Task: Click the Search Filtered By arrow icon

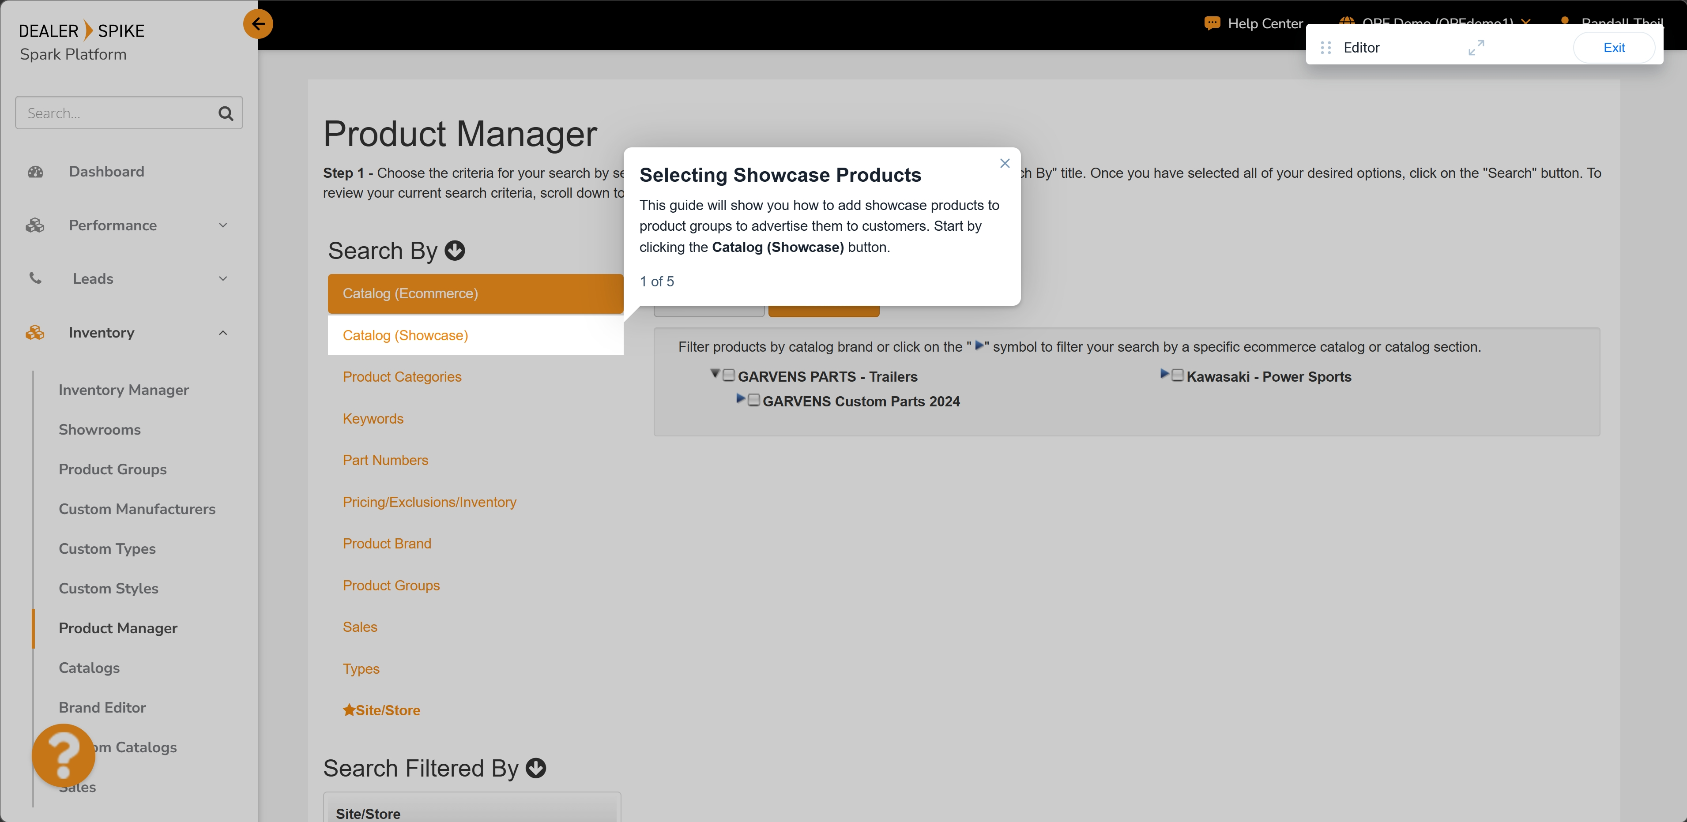Action: point(536,768)
